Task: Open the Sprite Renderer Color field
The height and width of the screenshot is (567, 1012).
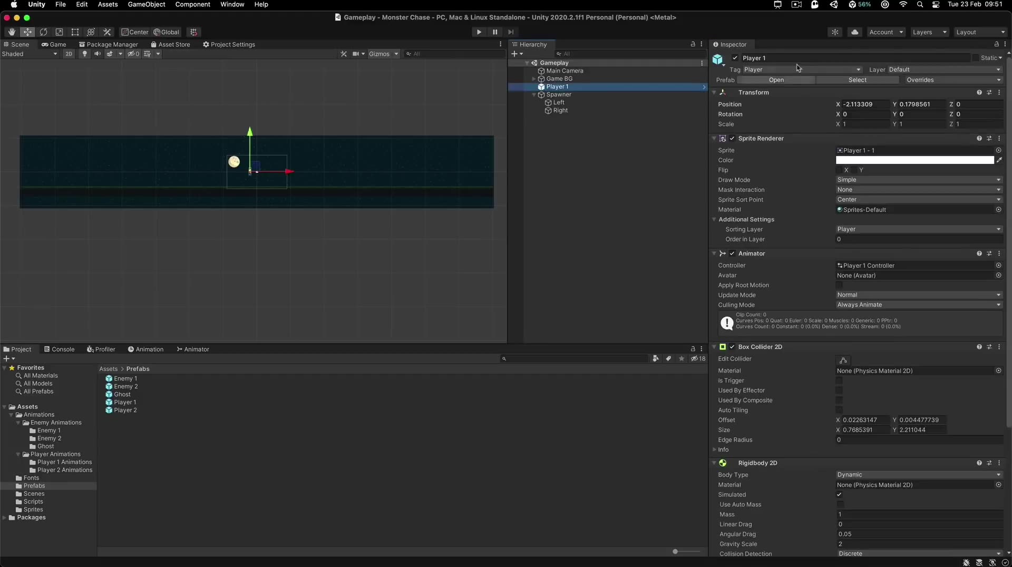Action: click(x=916, y=160)
